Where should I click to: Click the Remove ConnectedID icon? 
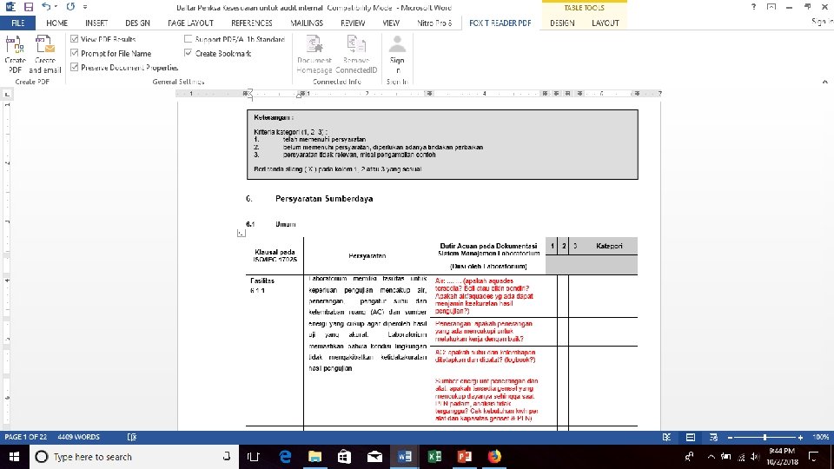[356, 46]
